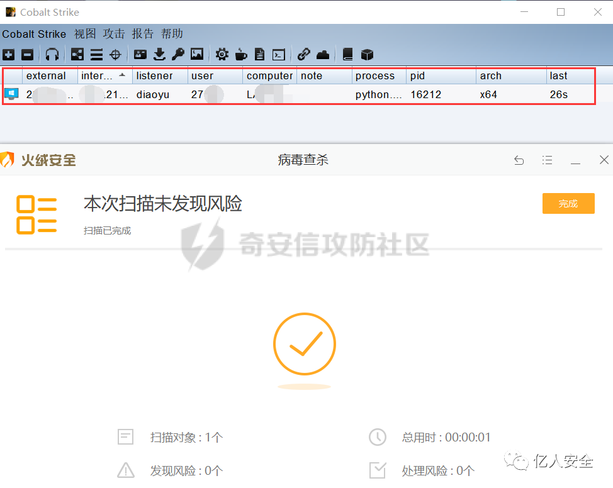Open the Cobalt Strike menu

(x=34, y=34)
